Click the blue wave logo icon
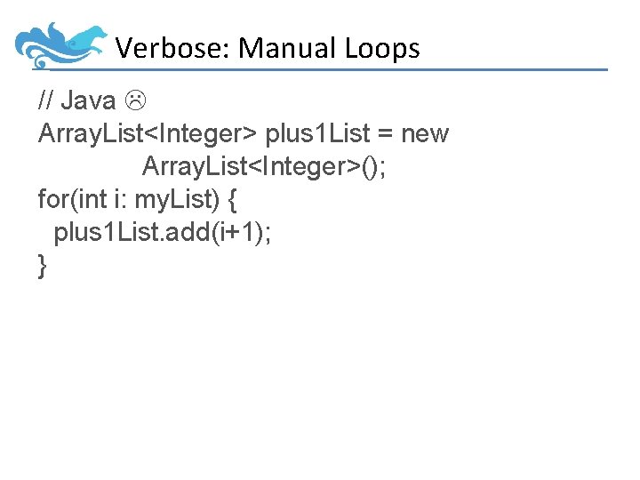Viewport: 640px width, 480px height. coord(60,44)
